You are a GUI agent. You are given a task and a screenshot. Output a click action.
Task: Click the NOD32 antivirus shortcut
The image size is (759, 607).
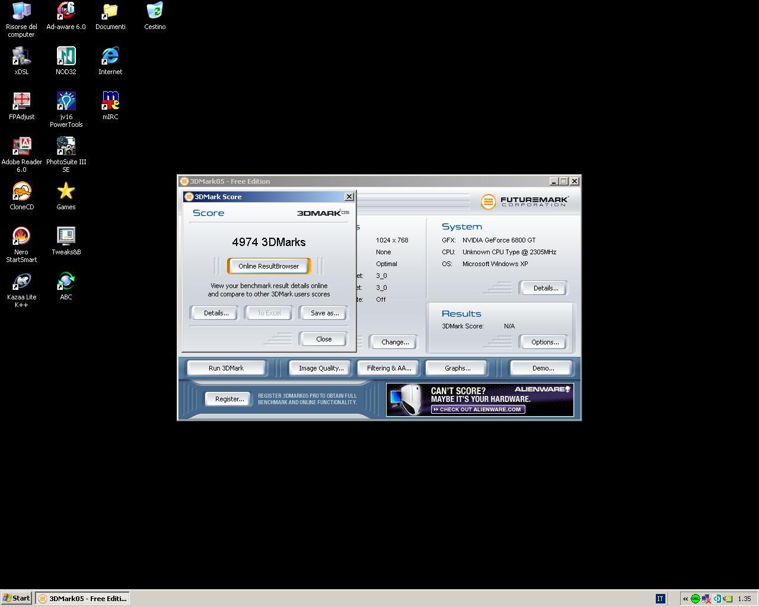pos(66,61)
